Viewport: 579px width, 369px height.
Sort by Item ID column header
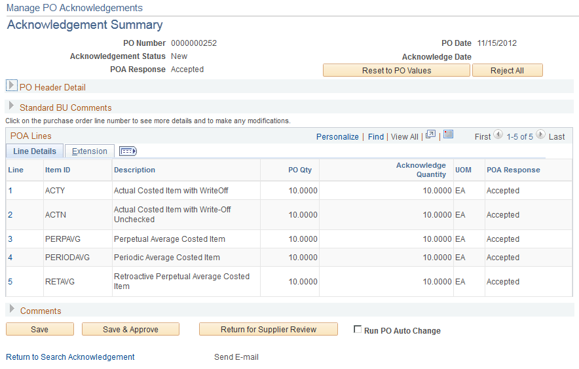[x=58, y=170]
